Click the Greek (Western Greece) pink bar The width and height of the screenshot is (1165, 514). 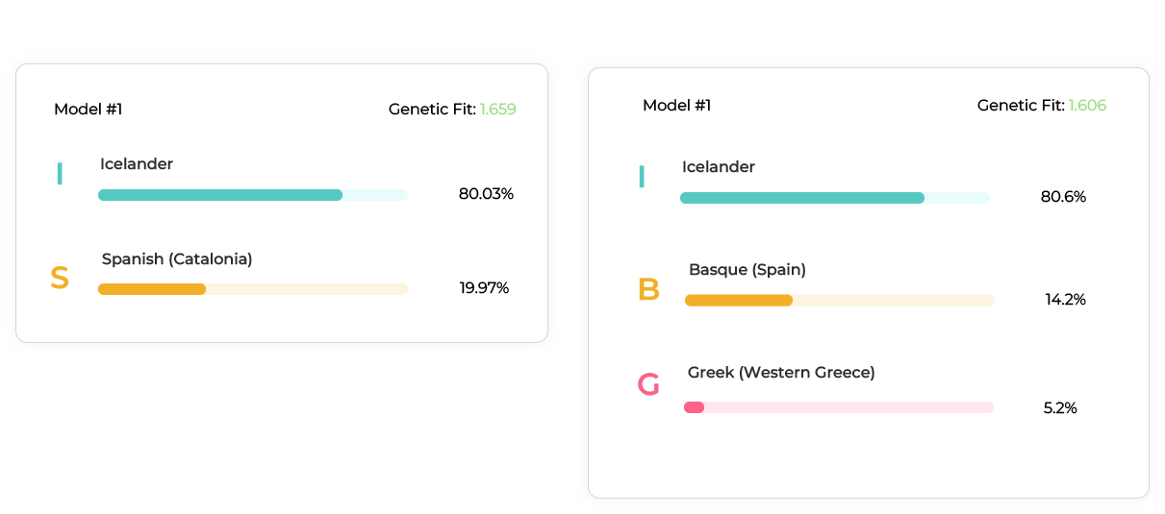(839, 407)
